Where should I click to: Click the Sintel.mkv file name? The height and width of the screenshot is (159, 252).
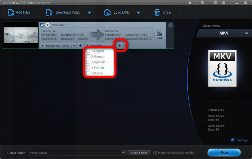[x=58, y=25]
